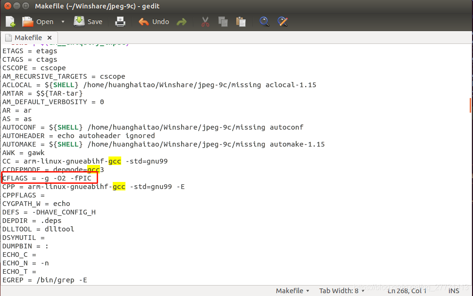Viewport: 473px width, 296px height.
Task: Click the green Redo arrow icon
Action: click(x=182, y=22)
